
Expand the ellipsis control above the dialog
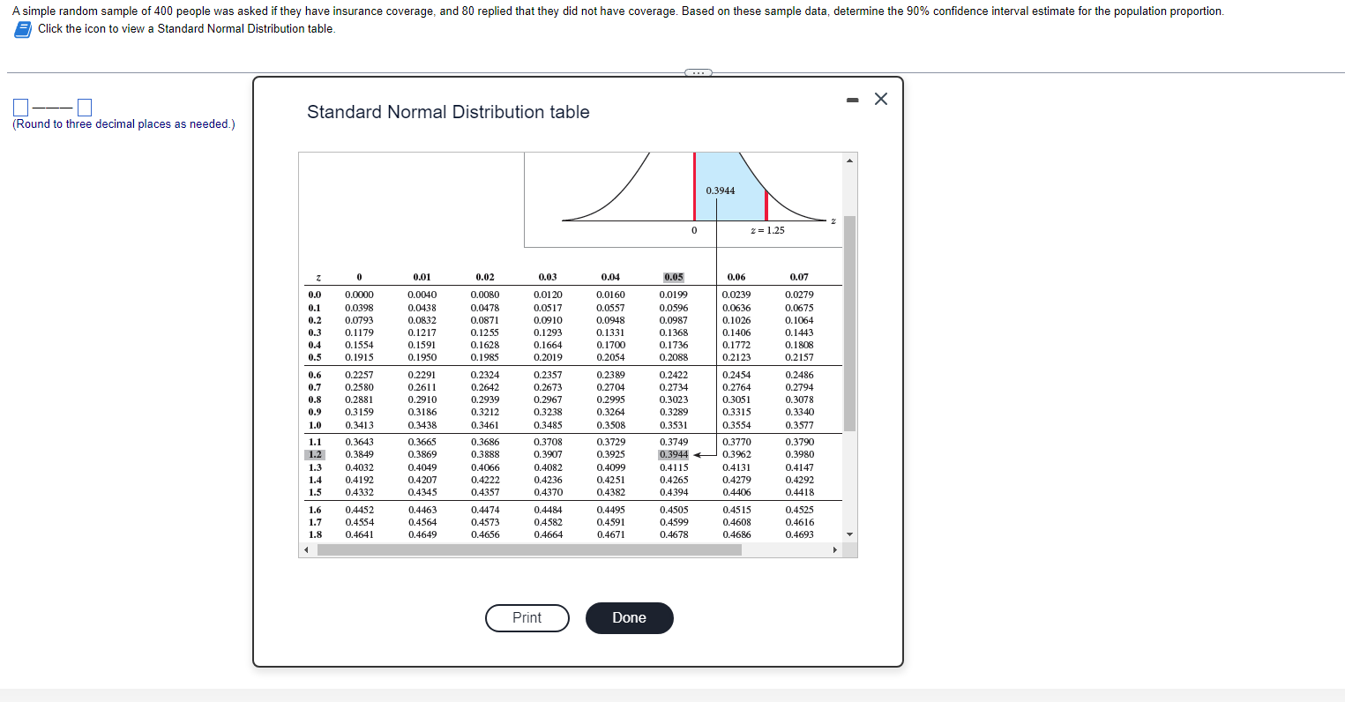pos(698,72)
